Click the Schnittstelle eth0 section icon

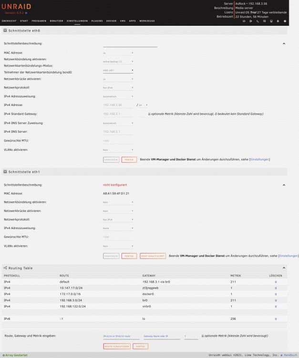pyautogui.click(x=5, y=31)
